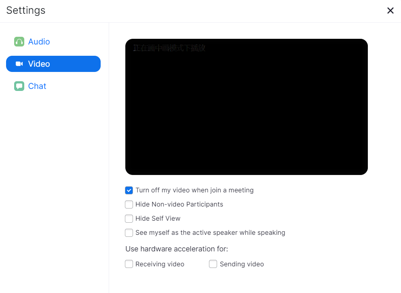Click the picture-in-picture message inside the preview
Image resolution: width=401 pixels, height=293 pixels.
pyautogui.click(x=169, y=48)
